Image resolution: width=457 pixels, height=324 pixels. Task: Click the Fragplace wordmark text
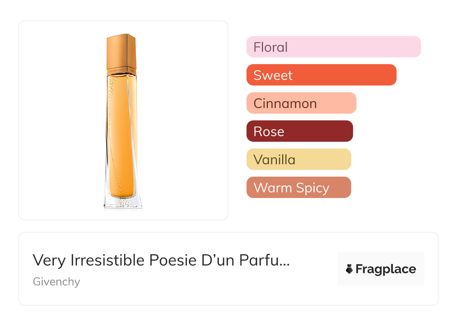[386, 269]
